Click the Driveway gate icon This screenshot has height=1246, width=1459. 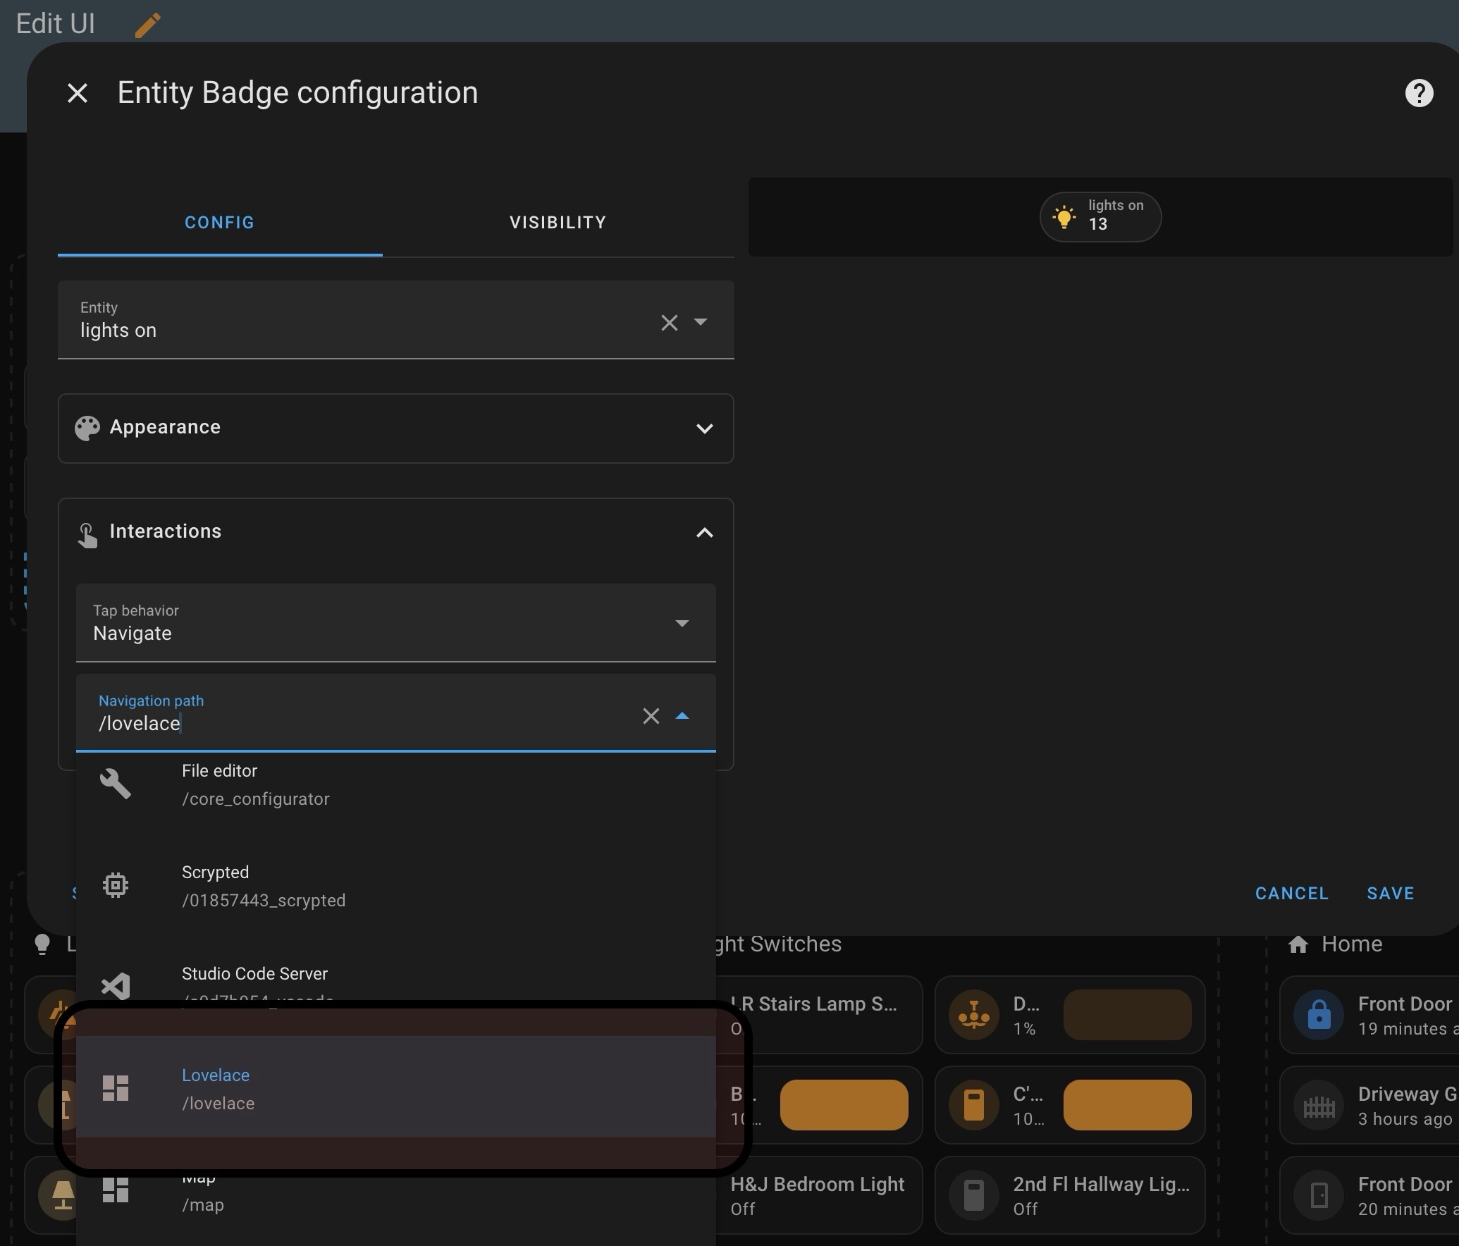pyautogui.click(x=1318, y=1106)
